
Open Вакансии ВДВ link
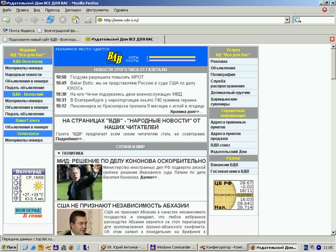pos(224,165)
